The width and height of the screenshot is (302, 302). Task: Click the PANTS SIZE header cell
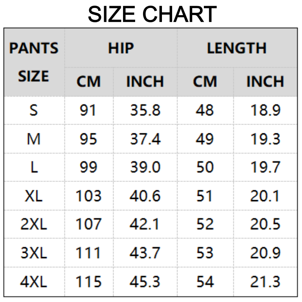click(34, 62)
